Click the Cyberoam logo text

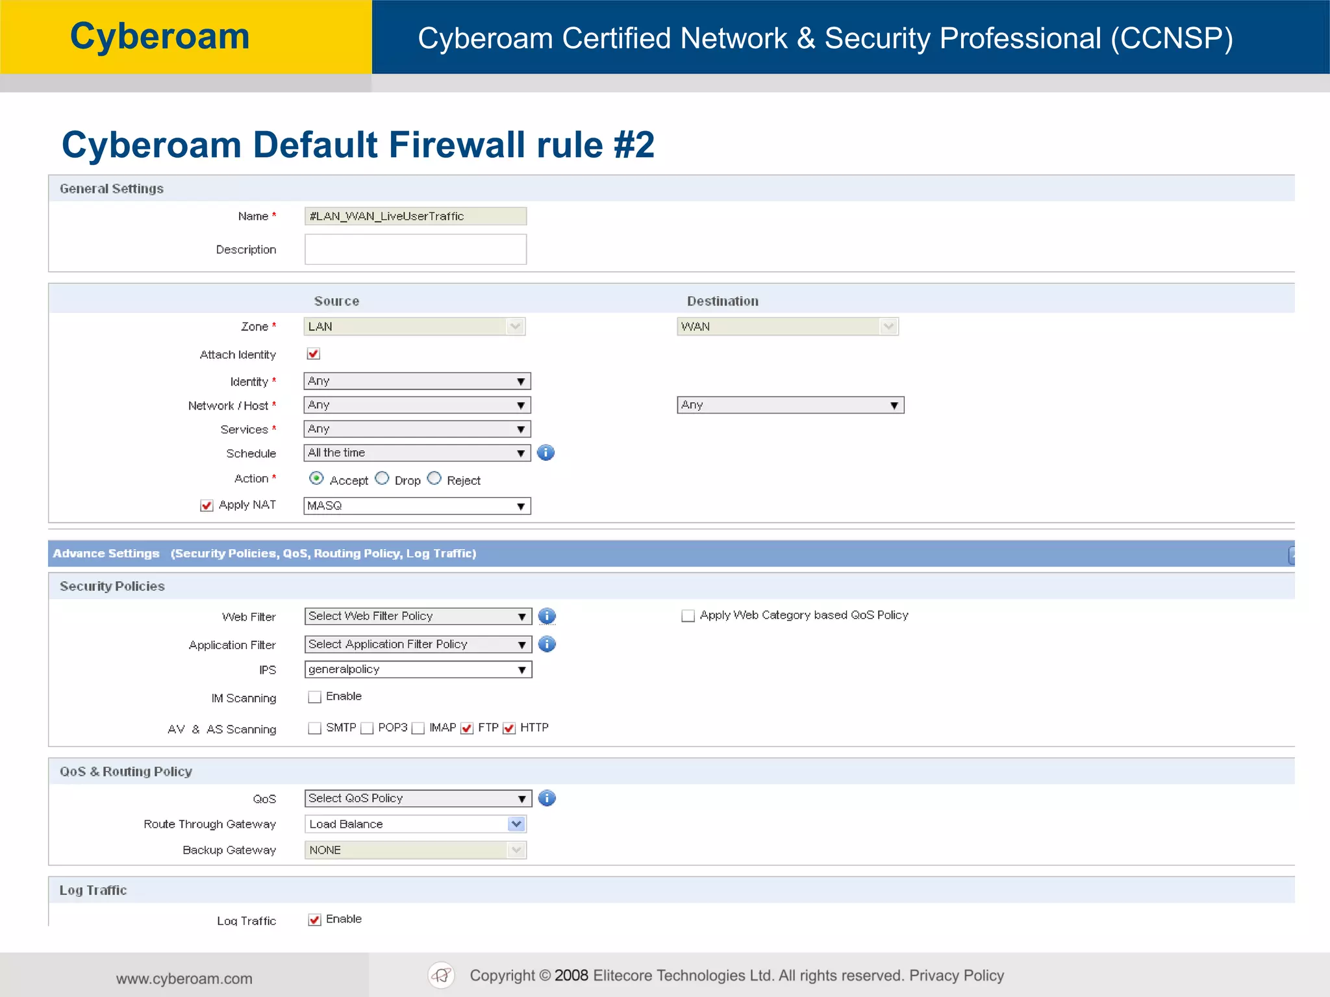point(160,36)
